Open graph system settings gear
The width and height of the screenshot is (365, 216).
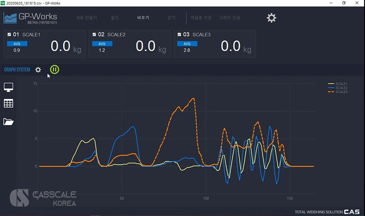point(38,69)
